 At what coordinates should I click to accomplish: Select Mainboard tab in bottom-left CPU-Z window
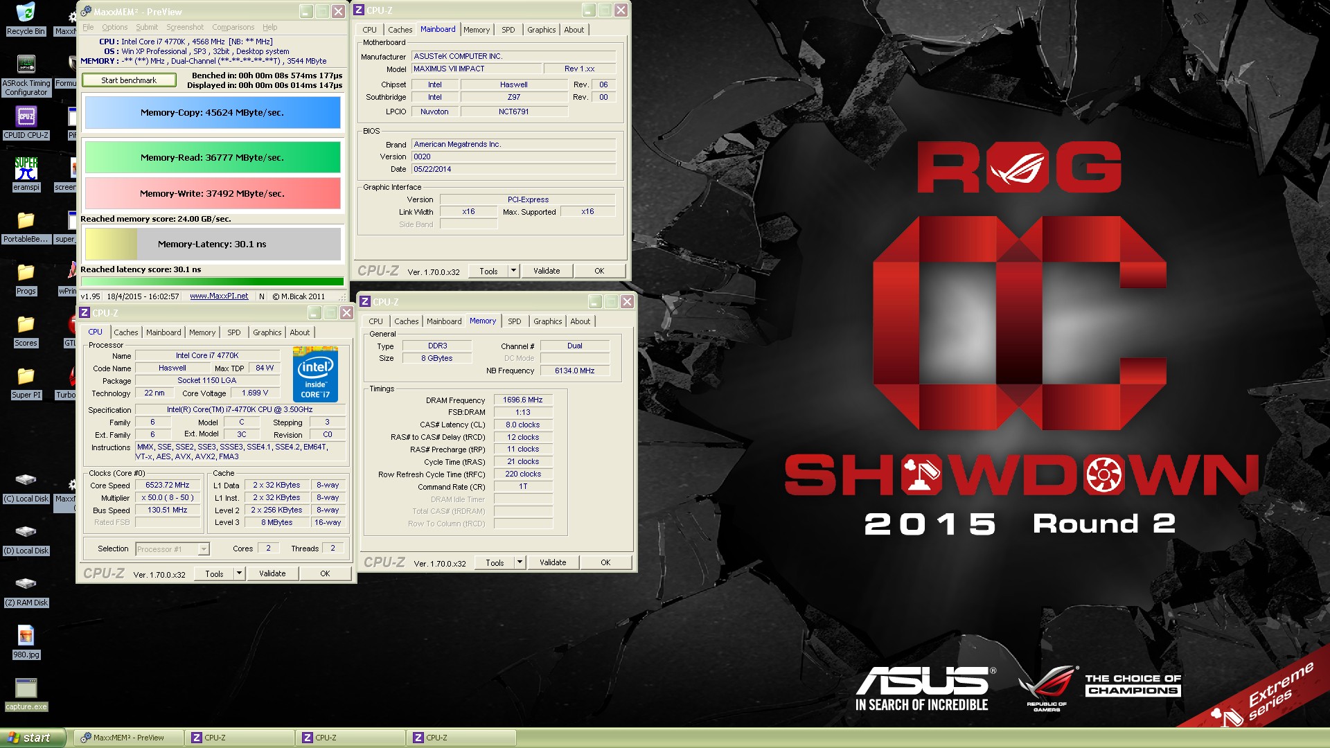163,332
